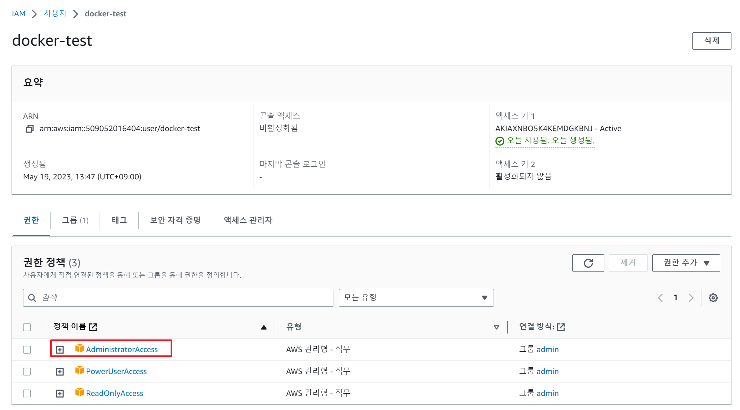Click the refresh icon button in policies
Screen dimensions: 740x410
coord(588,263)
